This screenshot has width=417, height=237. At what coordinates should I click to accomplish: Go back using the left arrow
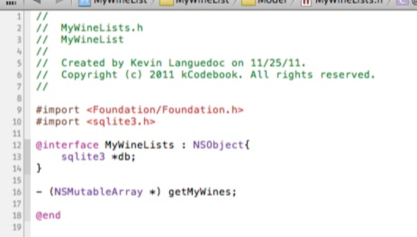(x=36, y=2)
